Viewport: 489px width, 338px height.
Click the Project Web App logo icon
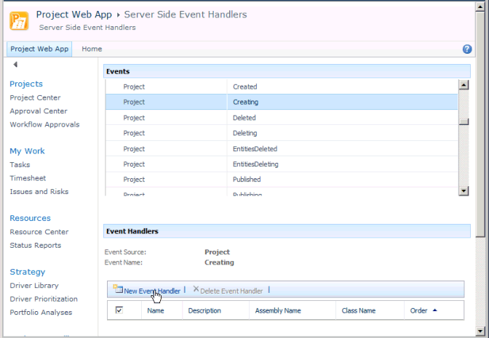tap(19, 21)
